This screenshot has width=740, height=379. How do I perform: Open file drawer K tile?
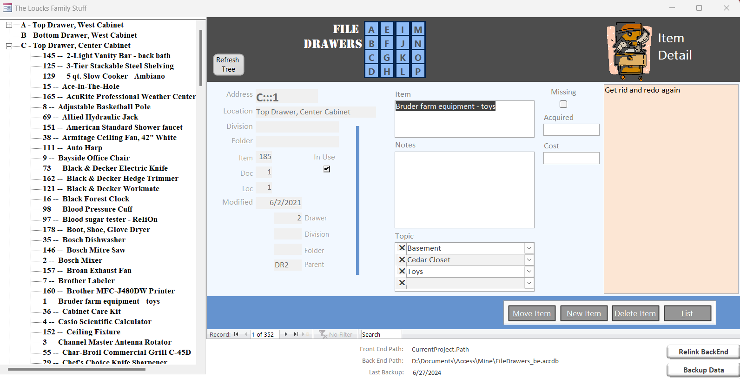[x=403, y=57]
